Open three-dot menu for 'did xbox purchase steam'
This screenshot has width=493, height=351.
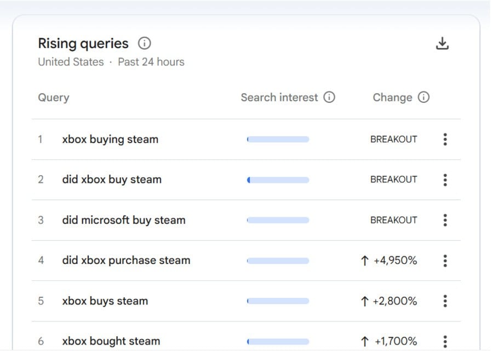[445, 261]
